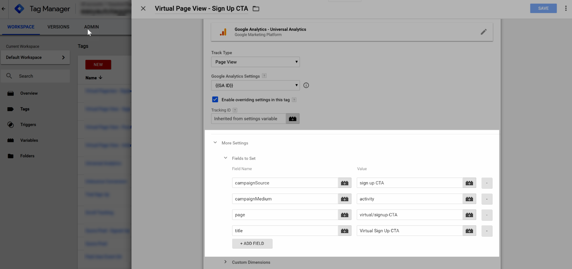Remove the campaignMedium field row
Image resolution: width=572 pixels, height=269 pixels.
pyautogui.click(x=487, y=199)
